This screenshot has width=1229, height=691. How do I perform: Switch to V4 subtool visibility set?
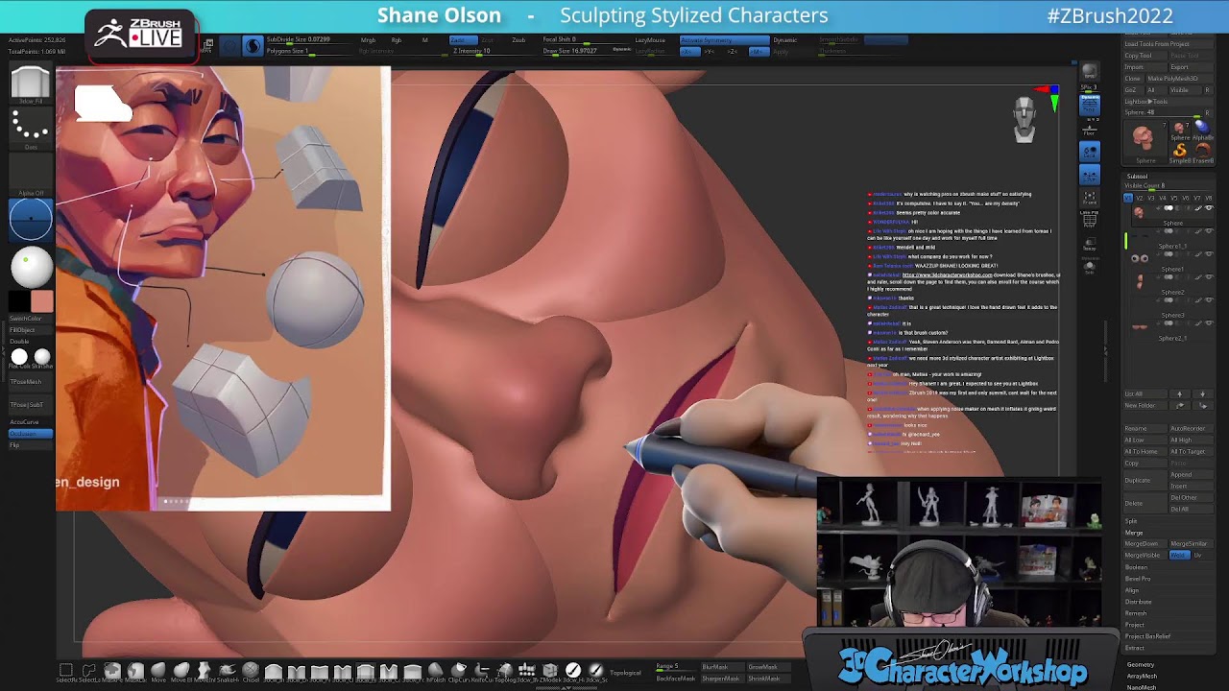click(x=1163, y=198)
